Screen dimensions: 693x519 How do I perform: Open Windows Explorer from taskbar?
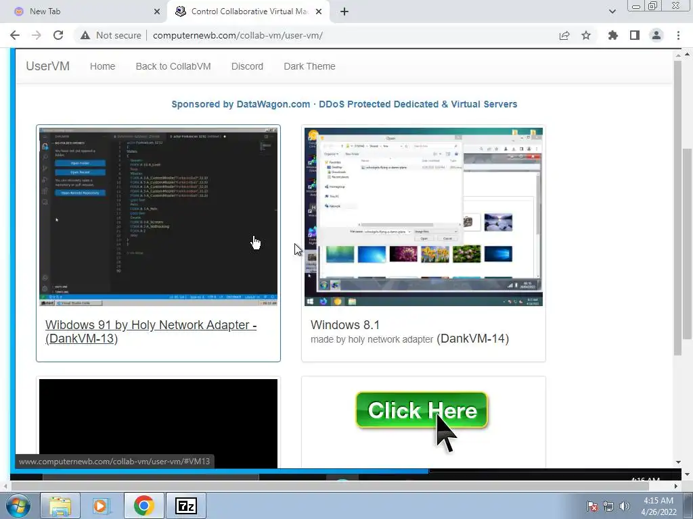click(60, 505)
